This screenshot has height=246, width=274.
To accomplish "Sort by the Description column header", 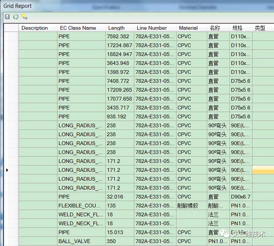I will tap(35, 28).
